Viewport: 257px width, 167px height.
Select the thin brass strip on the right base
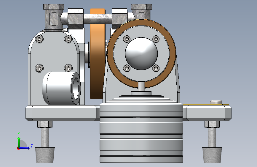click(x=206, y=105)
